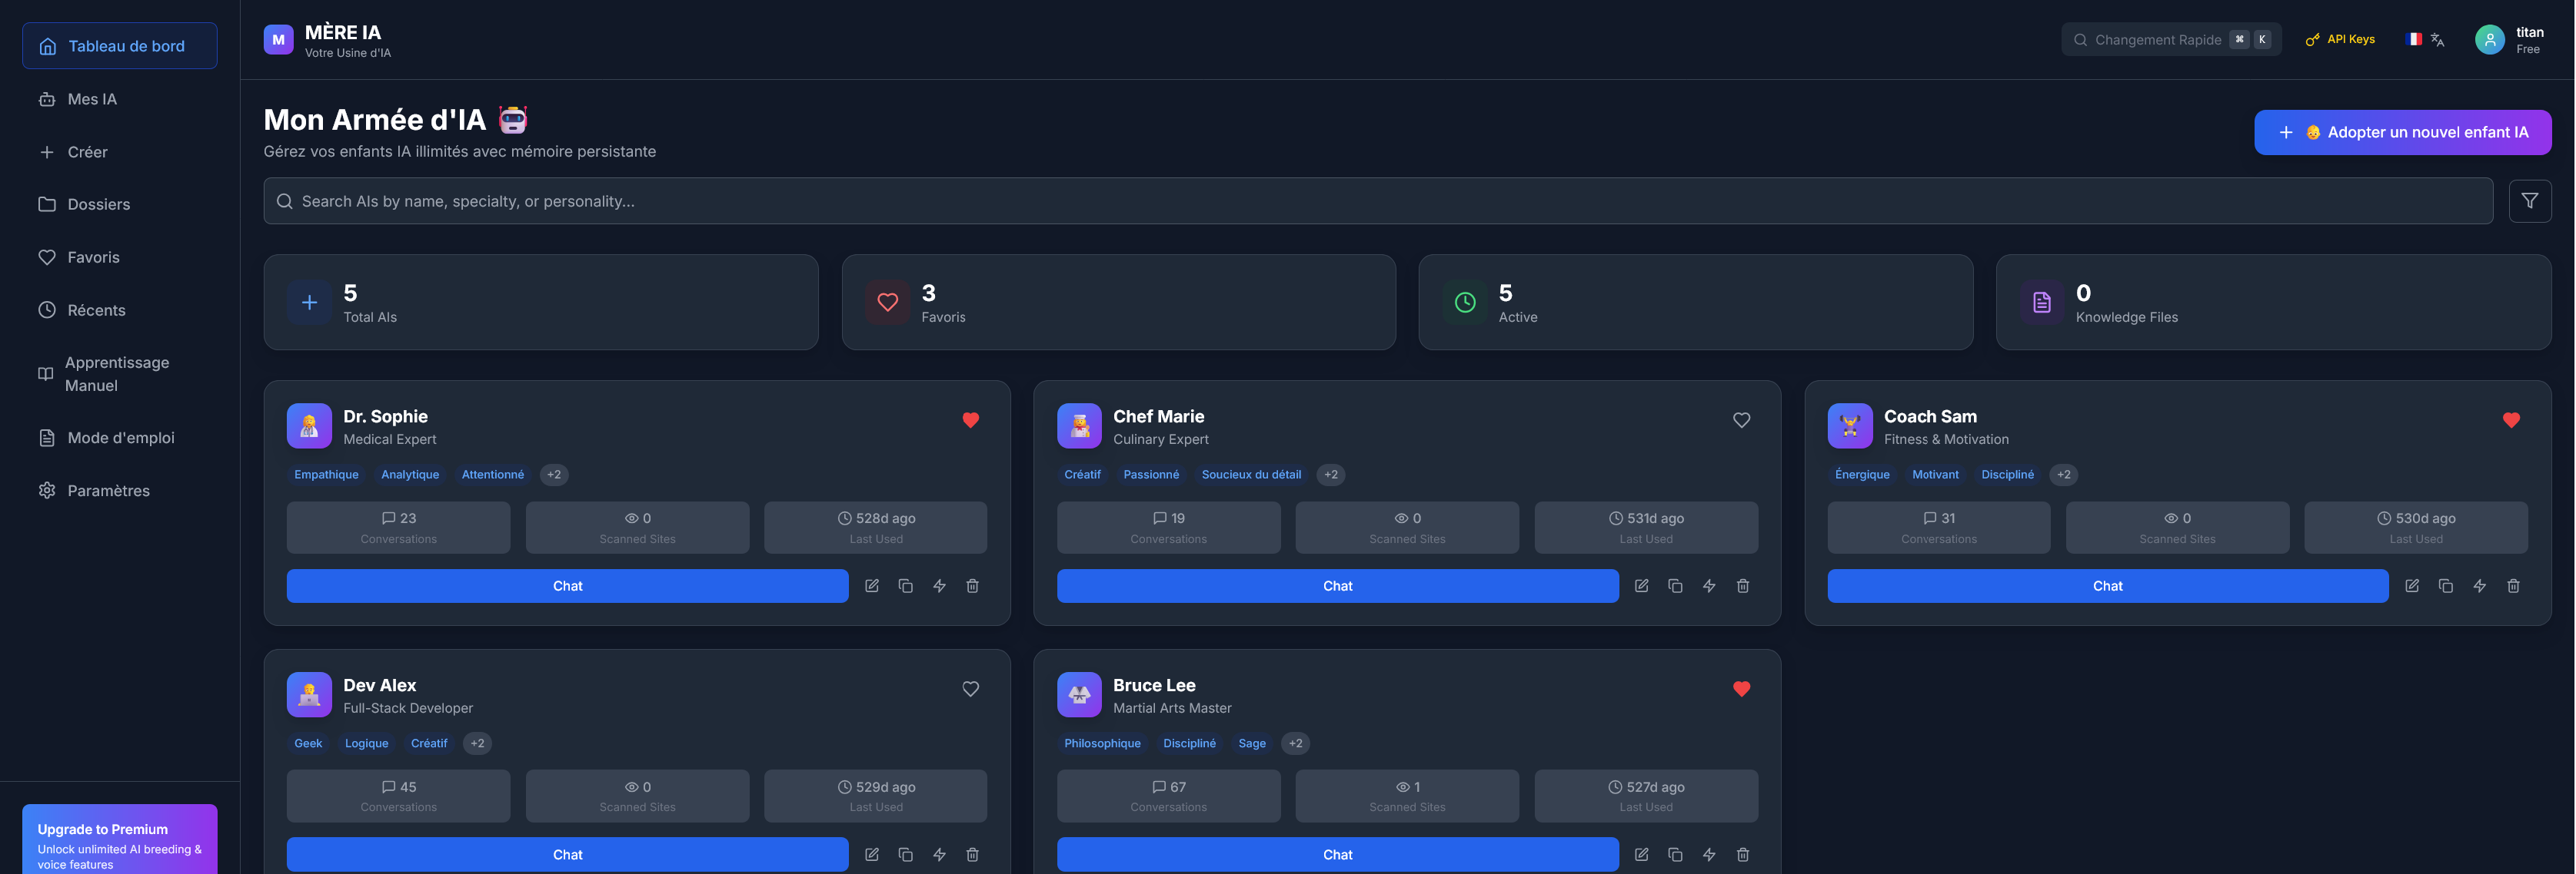The image size is (2576, 874).
Task: Open Apprentissage Manuel in sidebar
Action: 120,373
